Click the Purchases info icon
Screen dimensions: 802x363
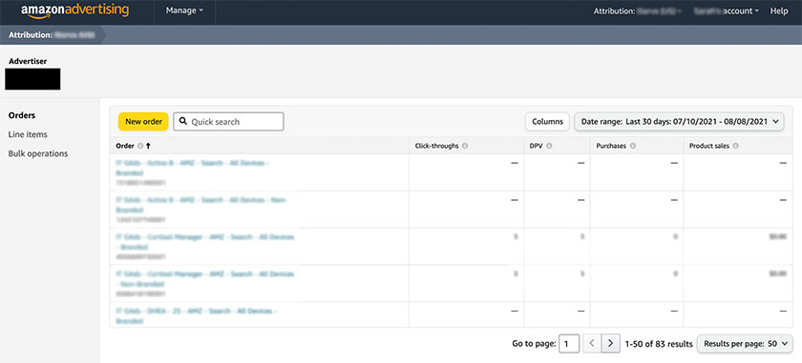(x=633, y=146)
